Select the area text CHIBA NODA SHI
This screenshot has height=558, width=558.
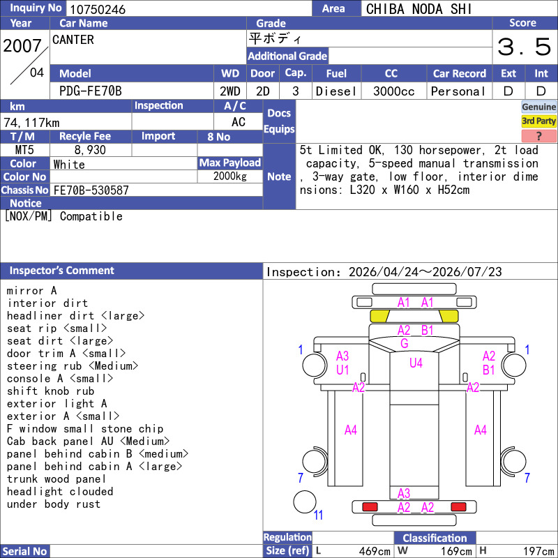pos(418,9)
